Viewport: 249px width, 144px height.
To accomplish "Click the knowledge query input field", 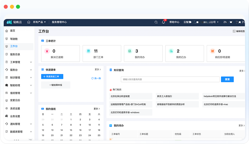I will [x=170, y=79].
